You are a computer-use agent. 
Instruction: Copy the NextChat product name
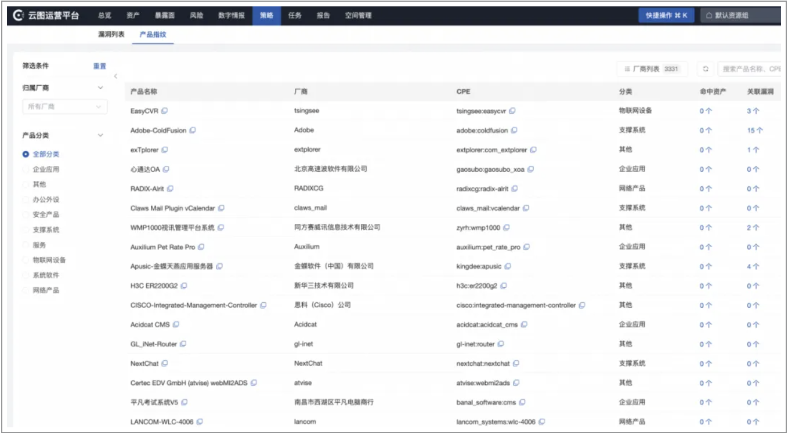click(165, 364)
